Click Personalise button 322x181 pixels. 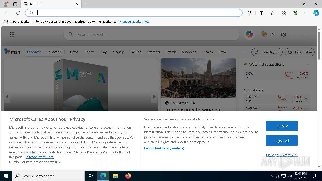pyautogui.click(x=300, y=52)
